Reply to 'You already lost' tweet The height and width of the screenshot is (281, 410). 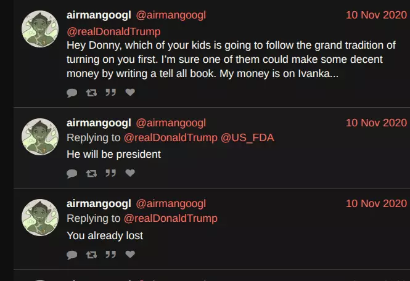click(72, 255)
